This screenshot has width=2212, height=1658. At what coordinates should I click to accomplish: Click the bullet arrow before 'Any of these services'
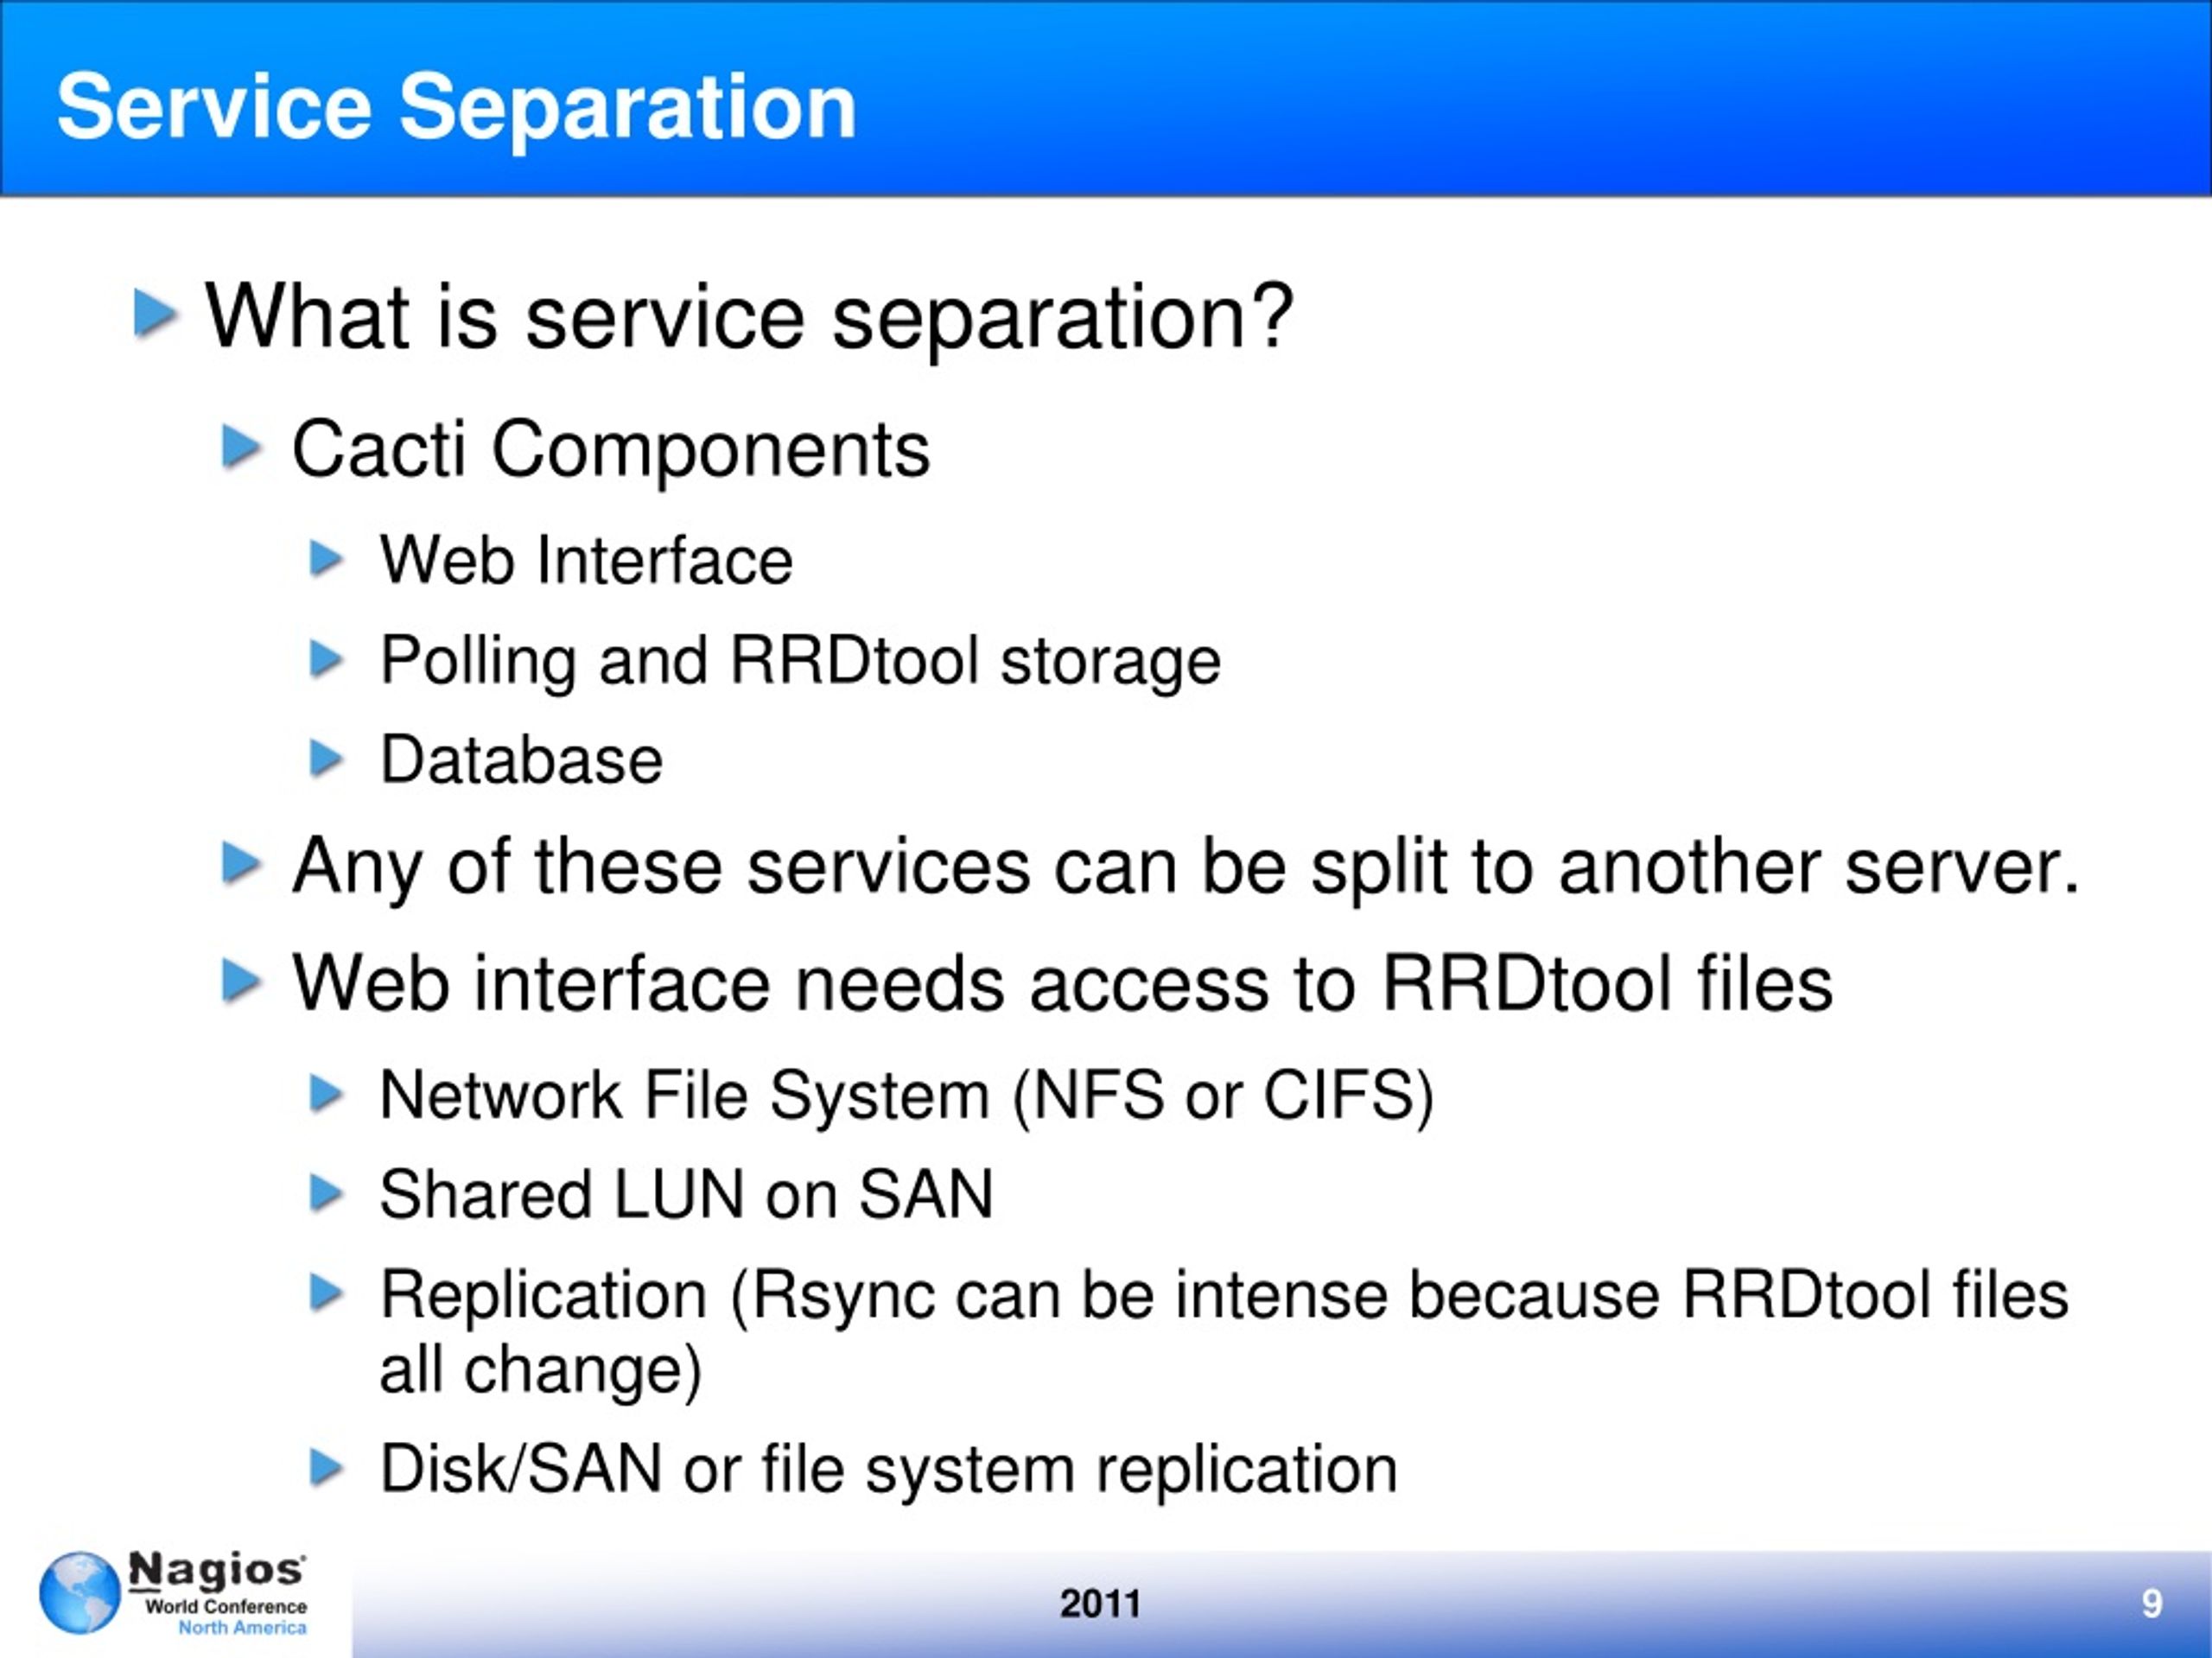coord(241,863)
